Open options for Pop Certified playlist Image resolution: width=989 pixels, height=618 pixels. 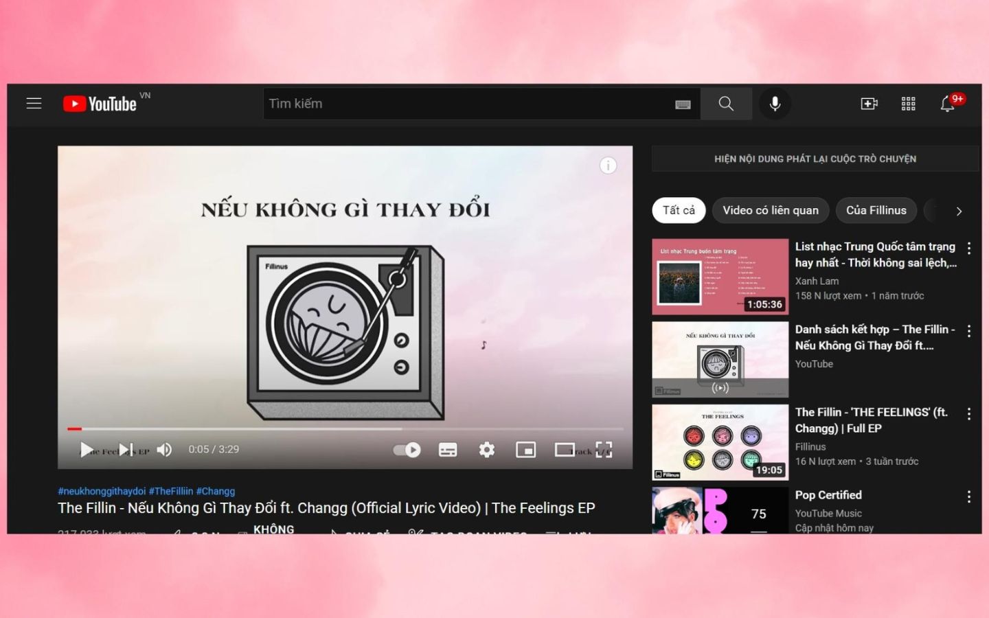pyautogui.click(x=969, y=496)
